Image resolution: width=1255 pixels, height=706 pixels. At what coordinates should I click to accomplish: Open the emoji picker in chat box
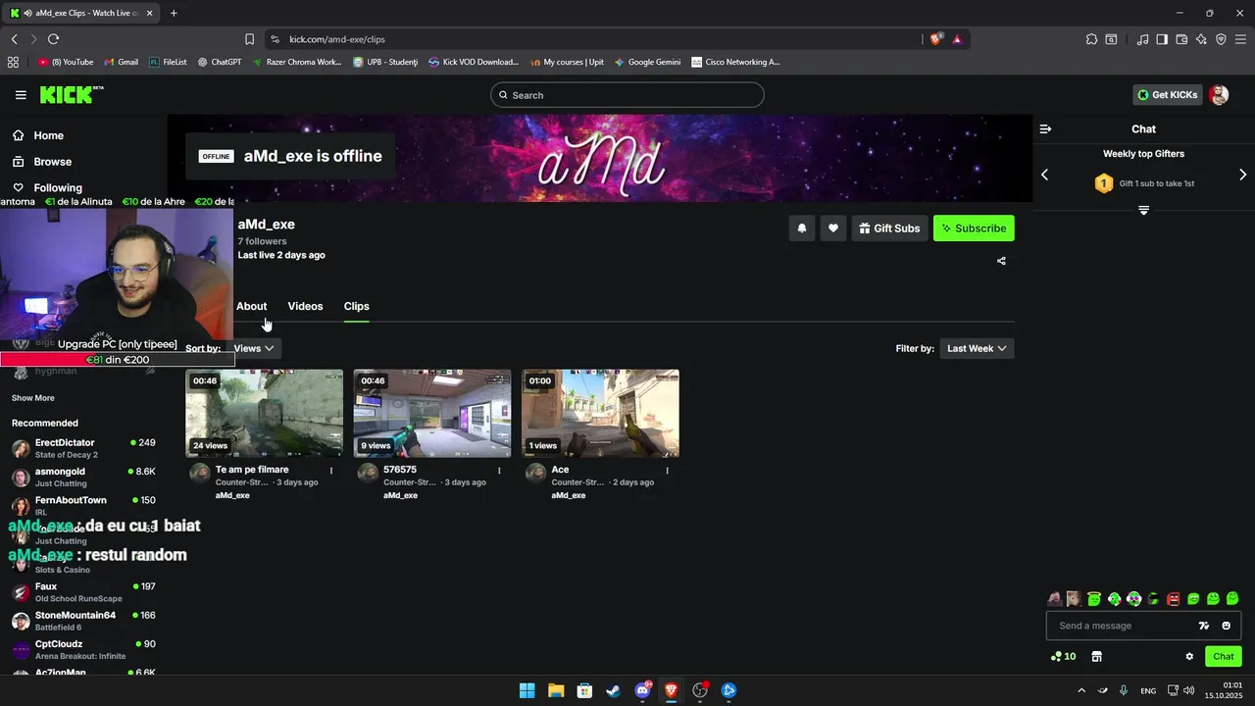click(x=1226, y=626)
